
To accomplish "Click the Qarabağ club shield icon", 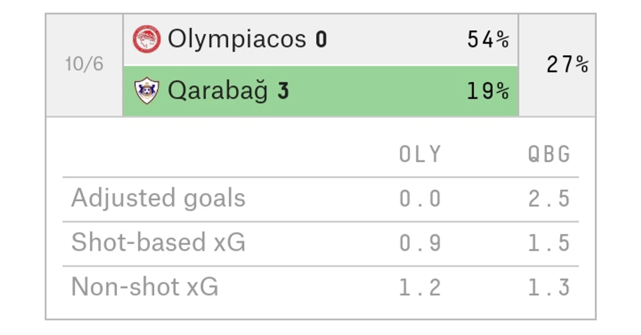I will (147, 90).
